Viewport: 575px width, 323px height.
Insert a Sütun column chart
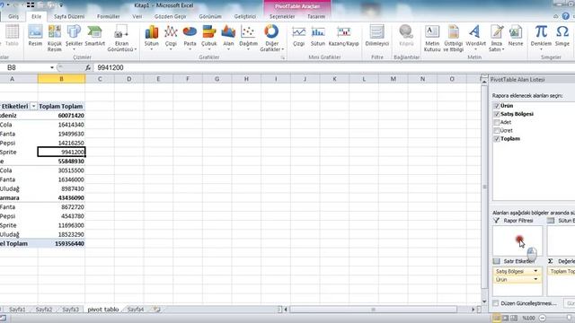[151, 38]
